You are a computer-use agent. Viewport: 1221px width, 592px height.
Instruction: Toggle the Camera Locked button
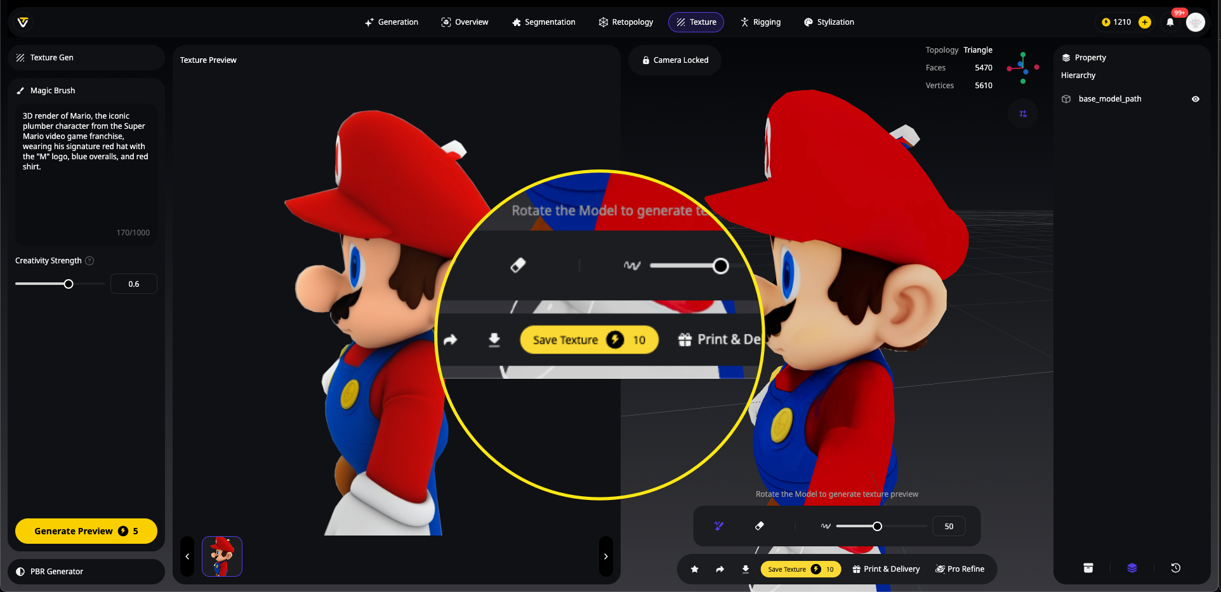[x=675, y=60]
